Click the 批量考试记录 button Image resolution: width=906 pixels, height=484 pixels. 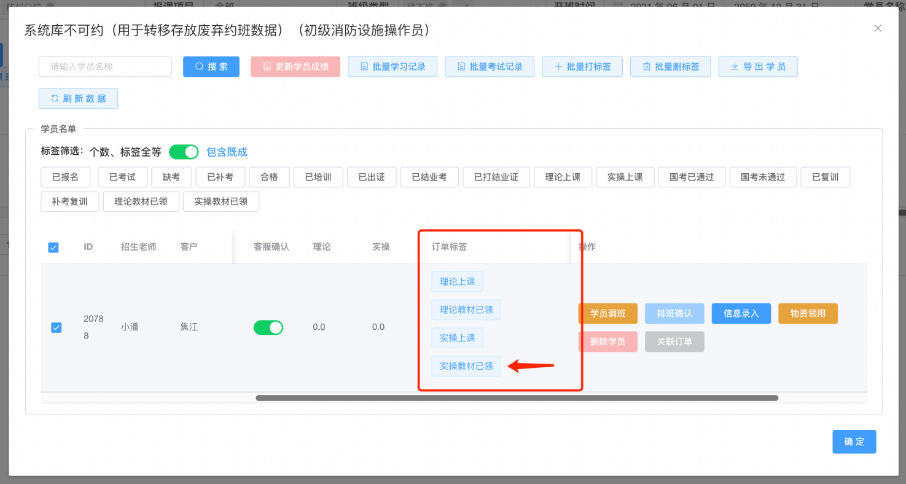coord(489,67)
